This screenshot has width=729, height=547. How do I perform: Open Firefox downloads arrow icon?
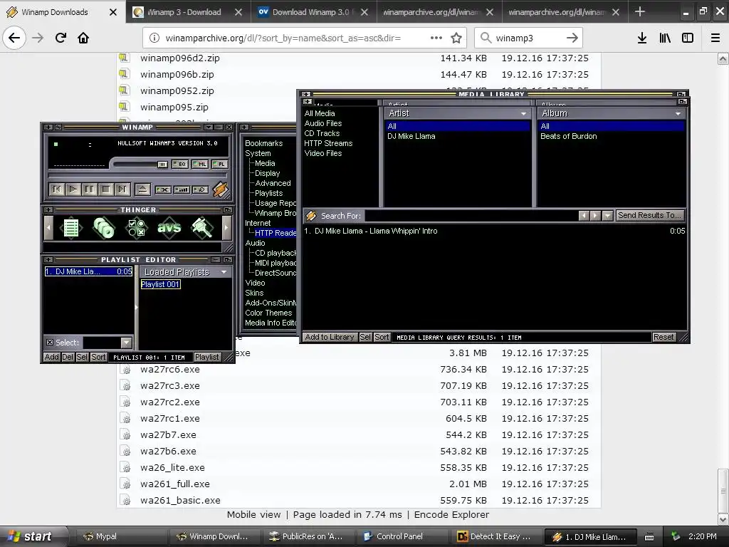[641, 38]
